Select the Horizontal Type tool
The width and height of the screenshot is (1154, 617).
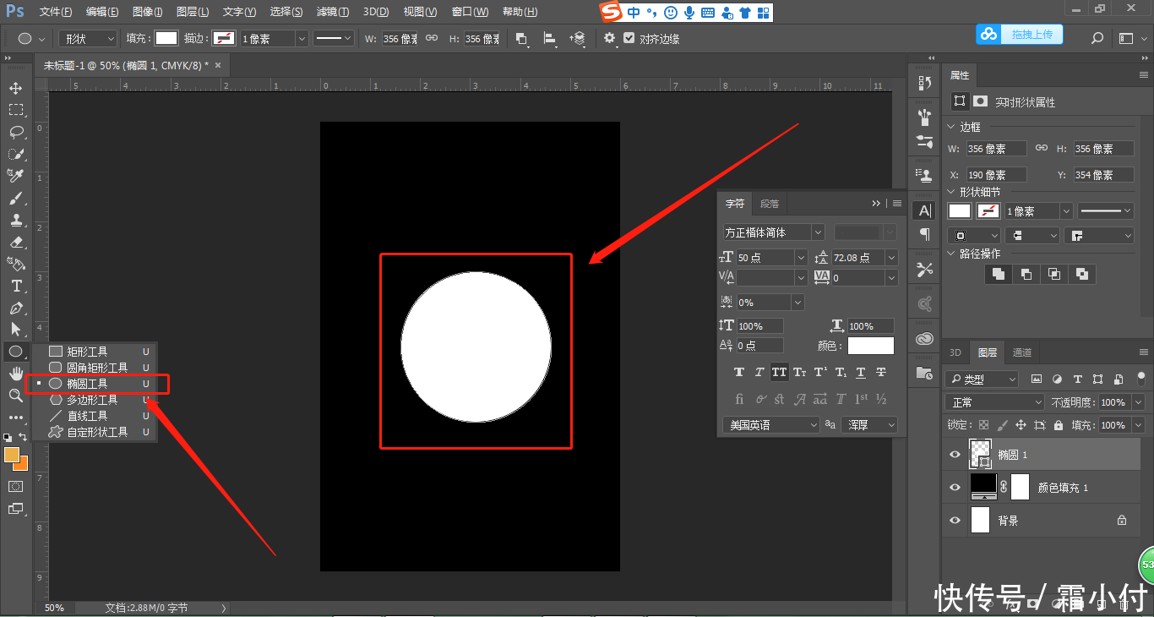pyautogui.click(x=15, y=286)
